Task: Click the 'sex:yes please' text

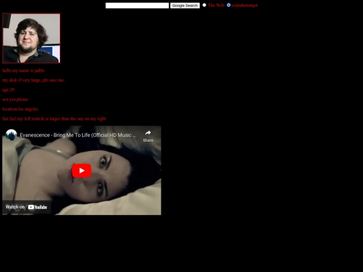Action: (15, 99)
